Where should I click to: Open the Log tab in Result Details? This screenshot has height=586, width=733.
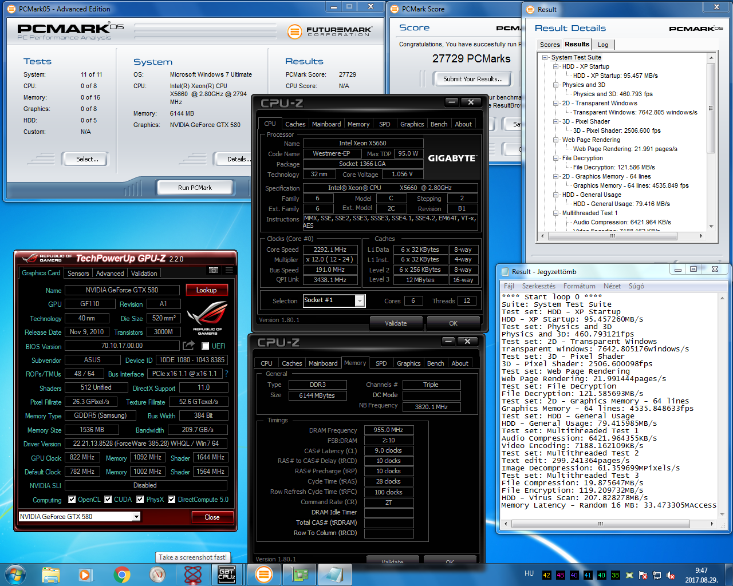(x=603, y=45)
